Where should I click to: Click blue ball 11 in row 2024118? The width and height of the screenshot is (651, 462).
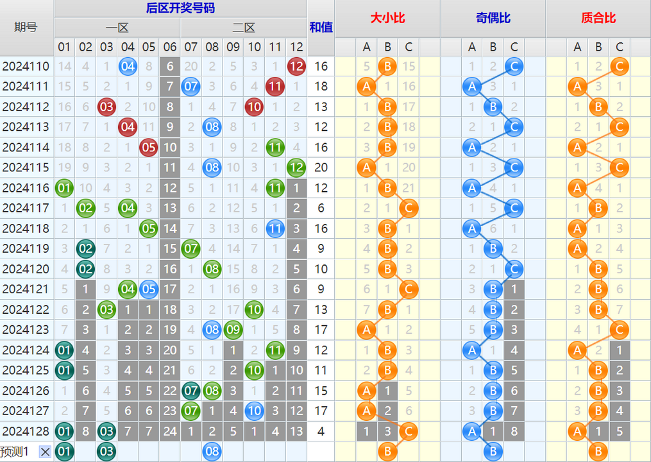(x=275, y=228)
